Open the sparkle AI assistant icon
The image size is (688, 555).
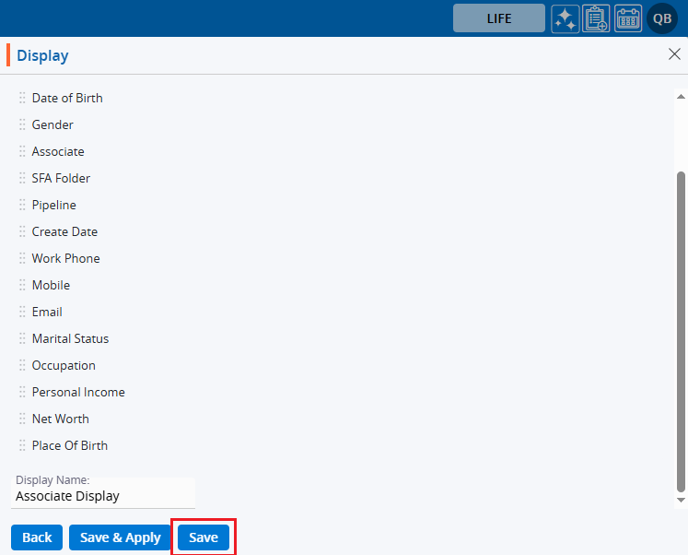coord(566,18)
